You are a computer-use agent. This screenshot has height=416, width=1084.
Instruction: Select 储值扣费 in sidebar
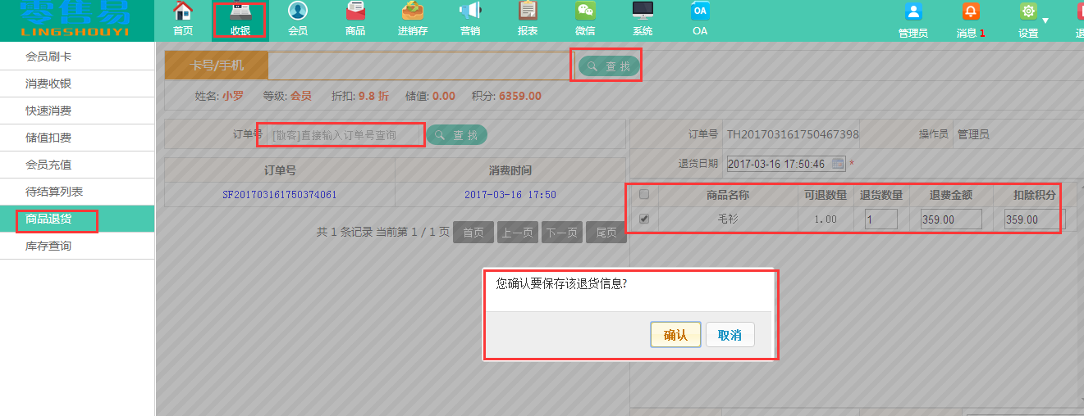[x=77, y=138]
